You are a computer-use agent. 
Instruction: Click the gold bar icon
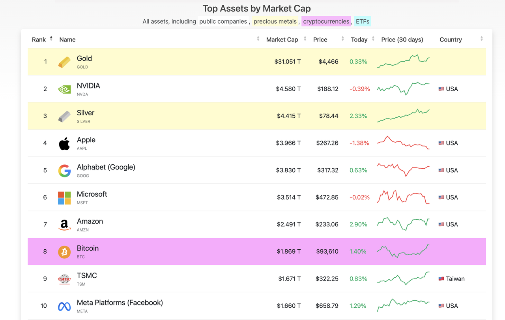coord(64,62)
